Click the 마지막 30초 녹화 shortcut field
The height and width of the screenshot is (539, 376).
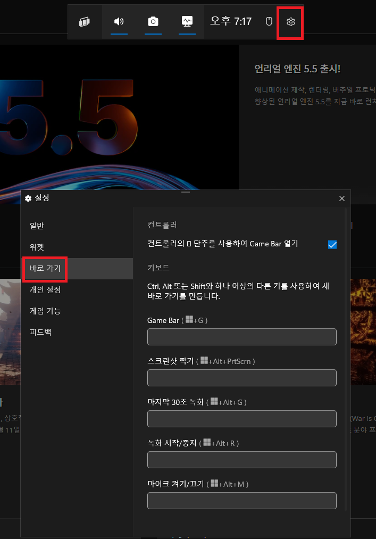[241, 418]
